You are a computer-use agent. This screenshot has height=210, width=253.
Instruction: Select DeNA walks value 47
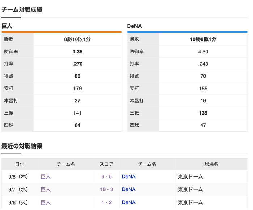pos(203,125)
